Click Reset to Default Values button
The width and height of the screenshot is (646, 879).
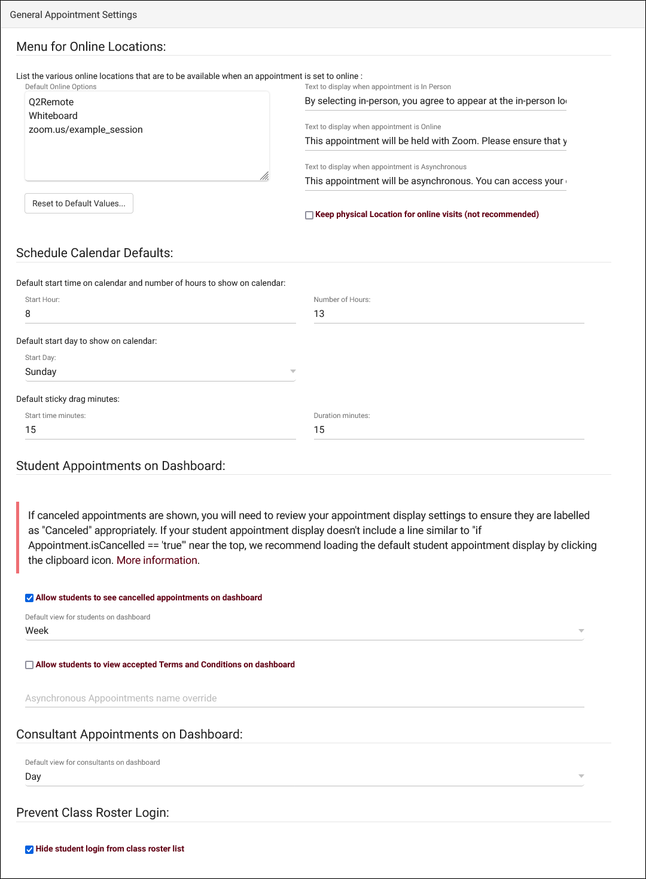pyautogui.click(x=79, y=203)
